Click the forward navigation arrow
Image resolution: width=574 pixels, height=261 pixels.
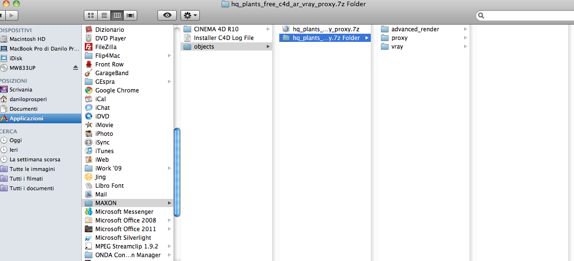pos(12,15)
